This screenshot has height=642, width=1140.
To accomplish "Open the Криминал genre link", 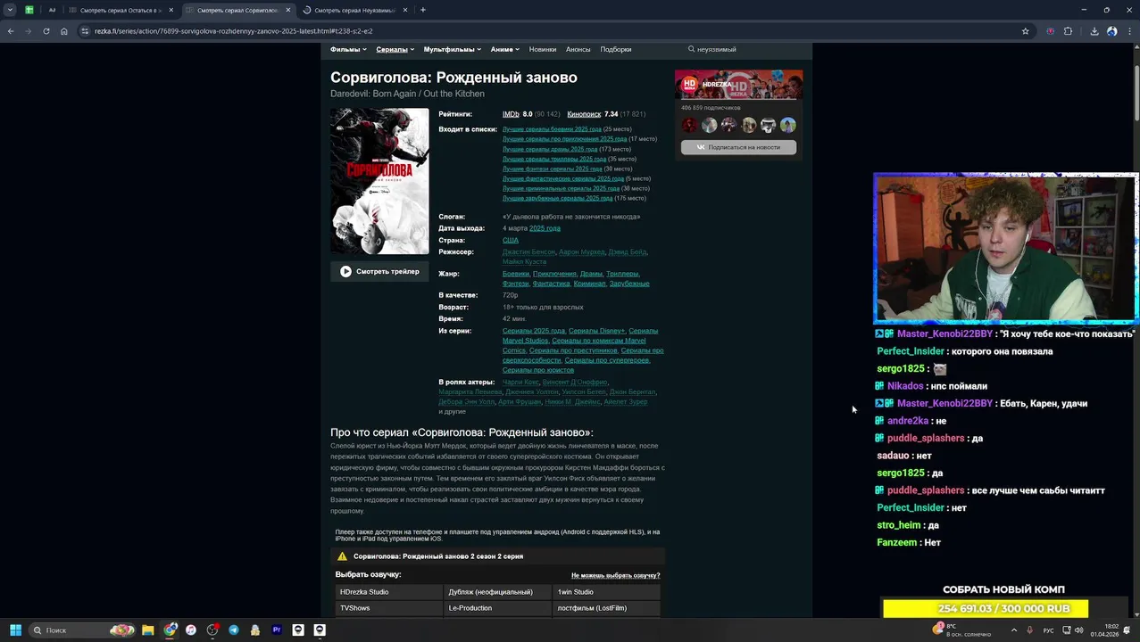I will point(589,284).
